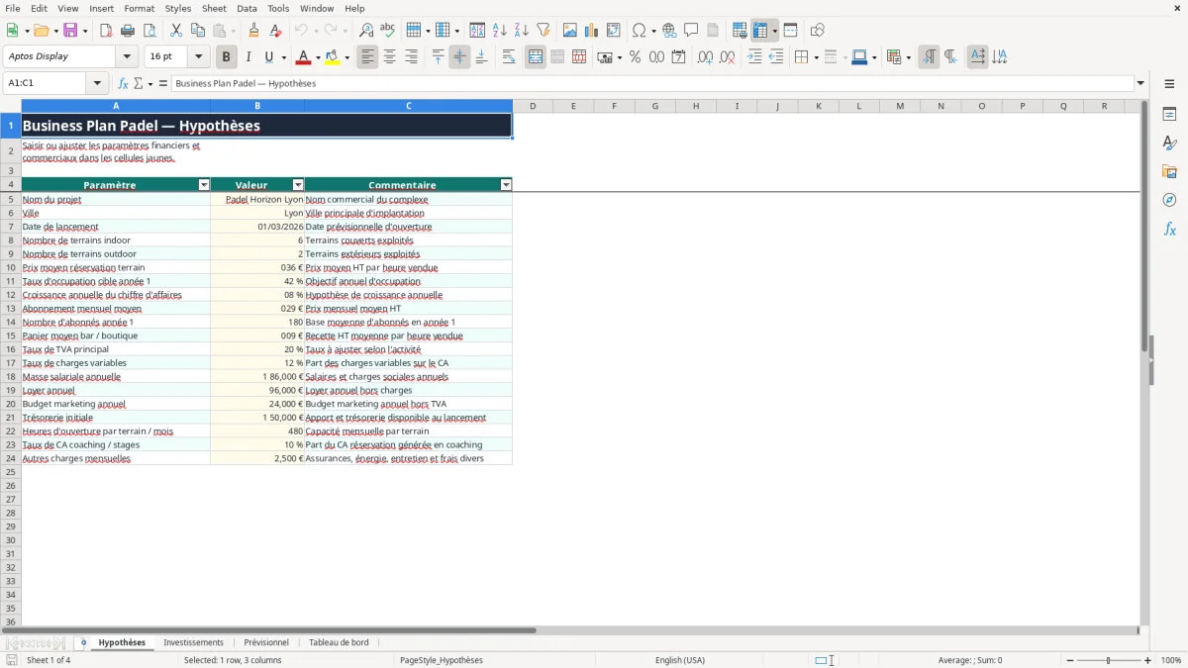Open Conditional Formatting dropdown arrow
This screenshot has width=1188, height=668.
pos(908,57)
